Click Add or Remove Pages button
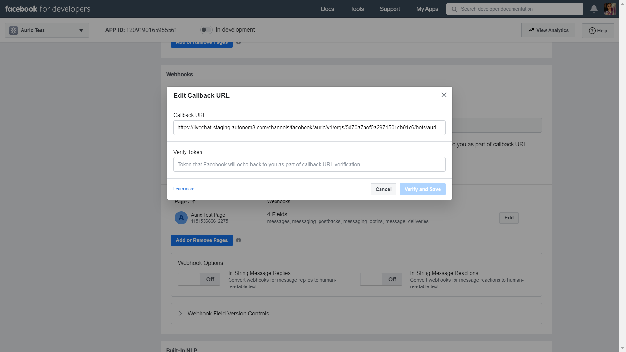626x352 pixels. point(202,240)
